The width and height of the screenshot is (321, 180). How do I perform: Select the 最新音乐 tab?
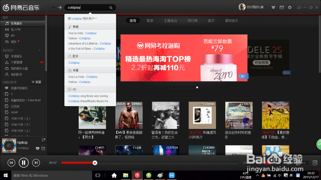point(231,20)
